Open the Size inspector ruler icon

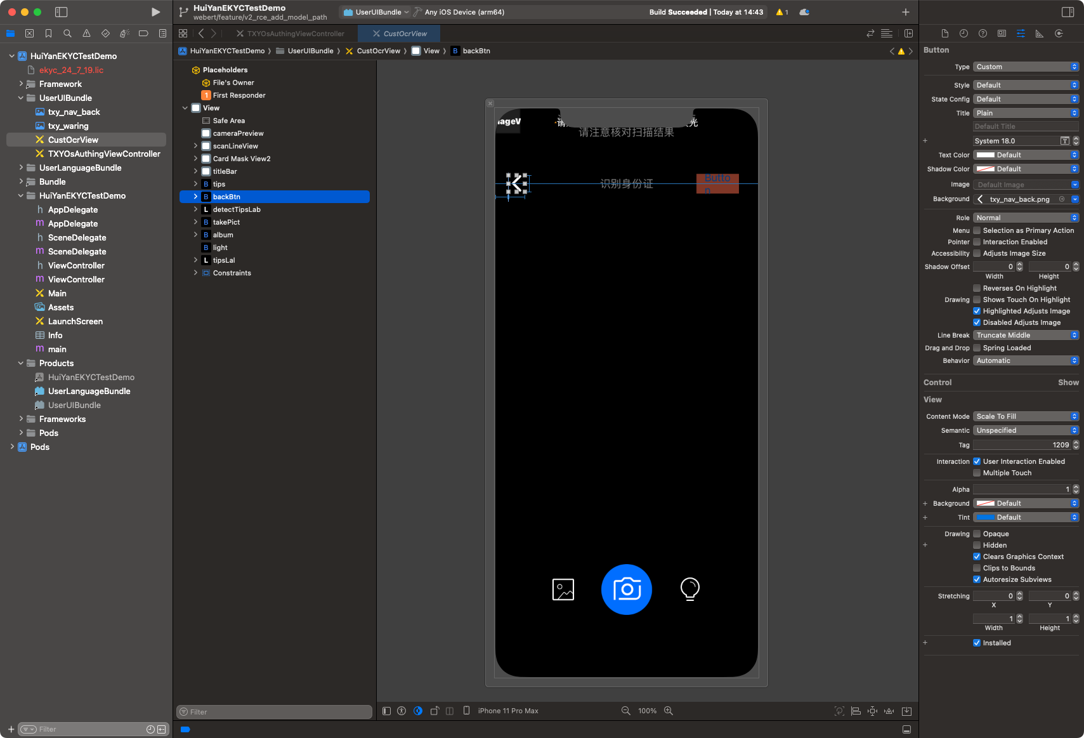pyautogui.click(x=1040, y=34)
